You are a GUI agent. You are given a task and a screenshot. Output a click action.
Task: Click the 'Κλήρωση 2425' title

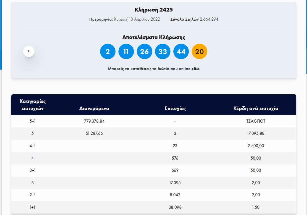[x=153, y=10]
